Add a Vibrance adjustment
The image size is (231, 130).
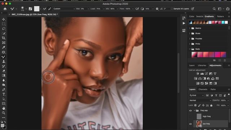tap(215, 74)
